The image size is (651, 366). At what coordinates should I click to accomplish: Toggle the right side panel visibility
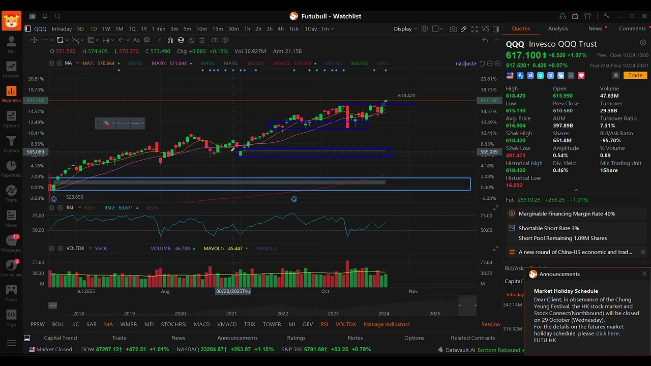tap(496, 29)
